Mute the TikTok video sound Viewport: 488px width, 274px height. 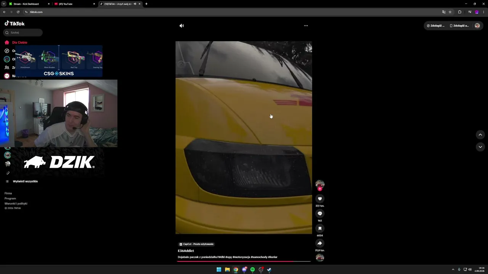[x=181, y=26]
